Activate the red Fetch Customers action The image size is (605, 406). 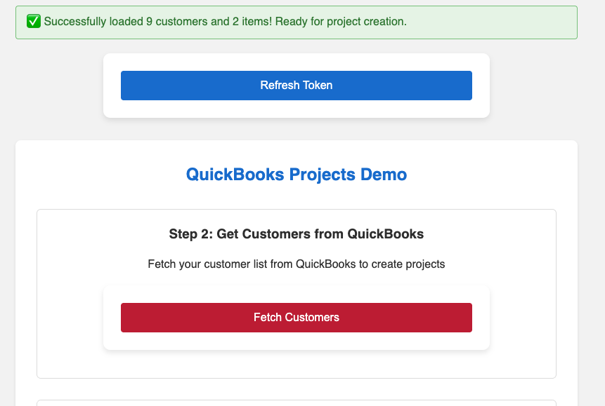pos(297,317)
